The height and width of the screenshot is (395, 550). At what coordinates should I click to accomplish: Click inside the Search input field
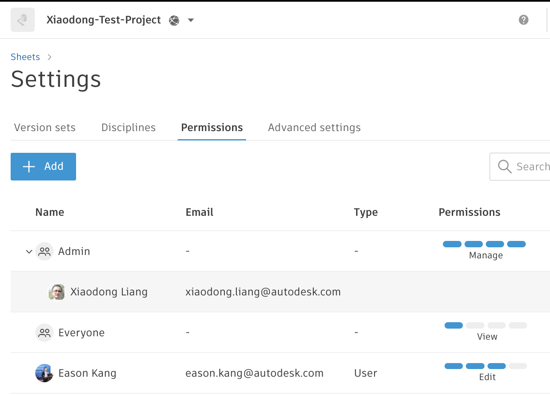pos(520,166)
